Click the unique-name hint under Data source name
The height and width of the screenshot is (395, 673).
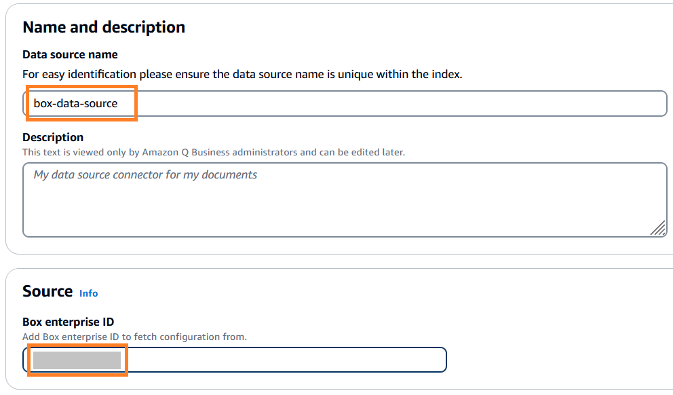(x=242, y=74)
